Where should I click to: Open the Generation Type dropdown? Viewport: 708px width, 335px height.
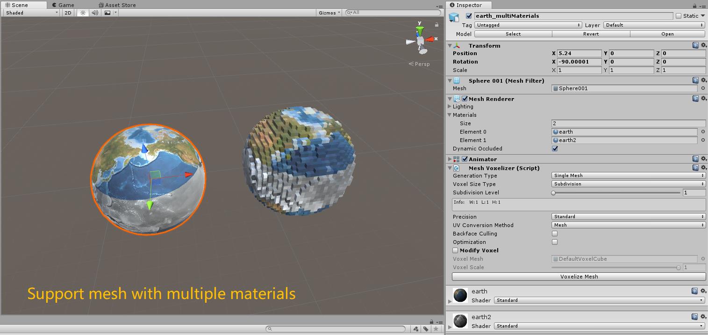click(628, 176)
